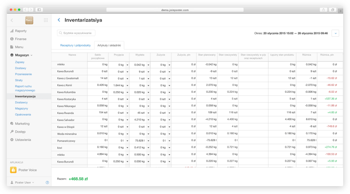Collapse the Magazyn menu section
This screenshot has width=350, height=194.
[x=32, y=55]
